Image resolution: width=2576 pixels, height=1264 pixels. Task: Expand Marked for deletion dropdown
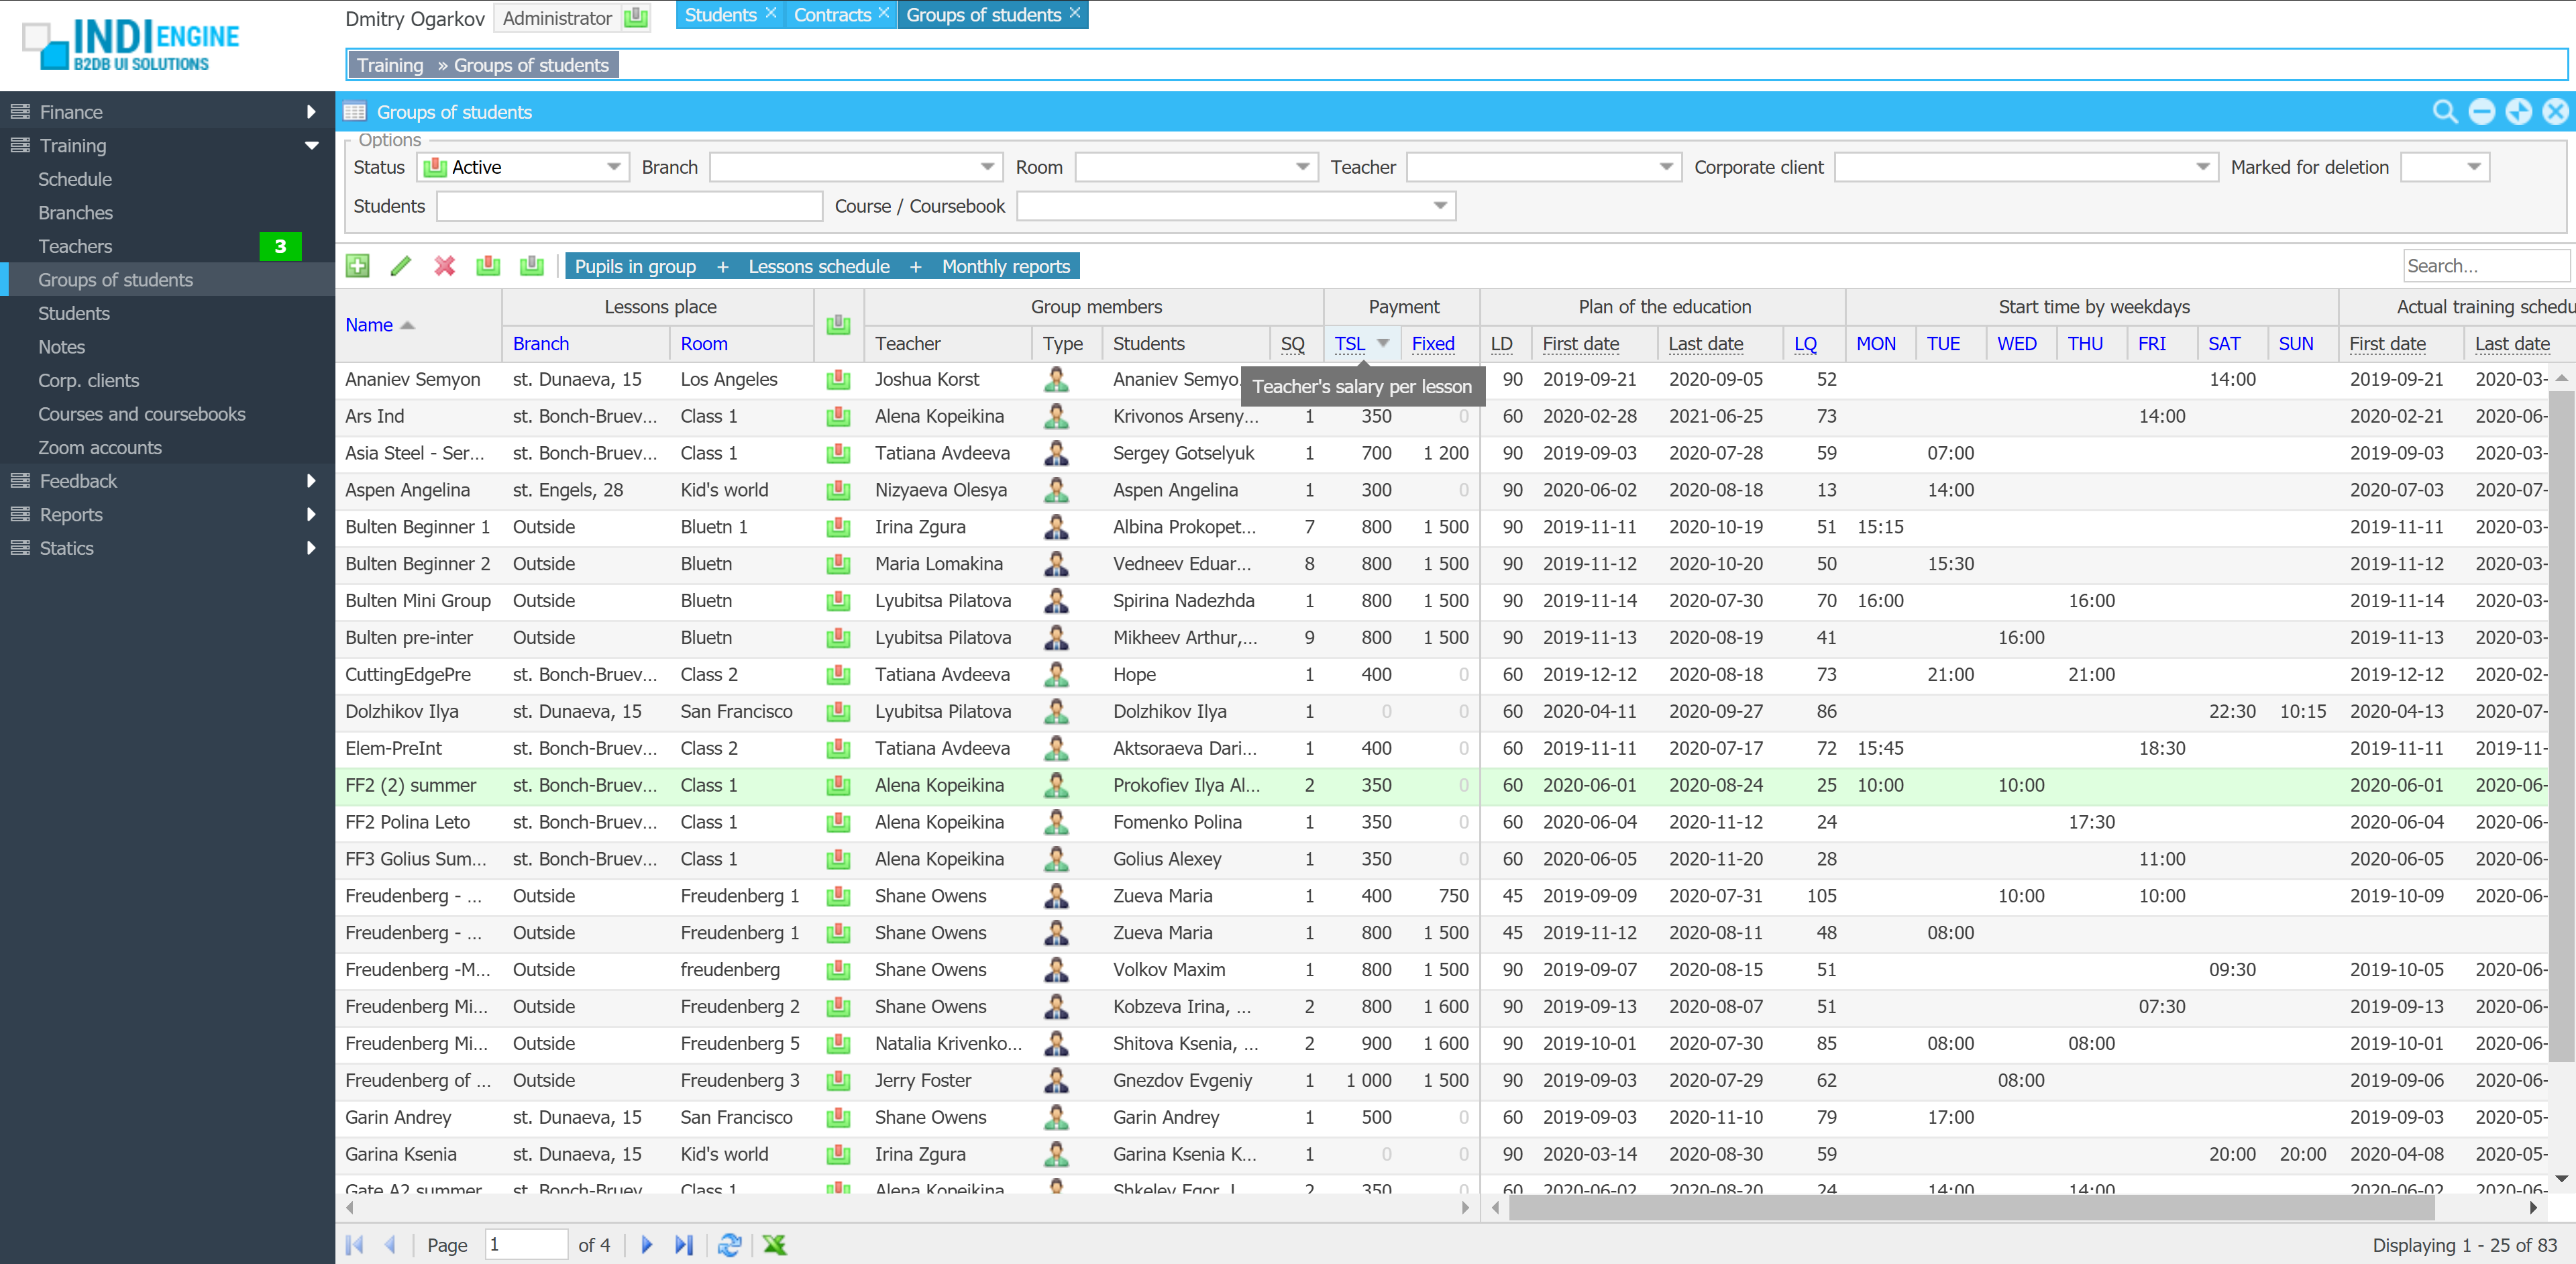coord(2473,167)
